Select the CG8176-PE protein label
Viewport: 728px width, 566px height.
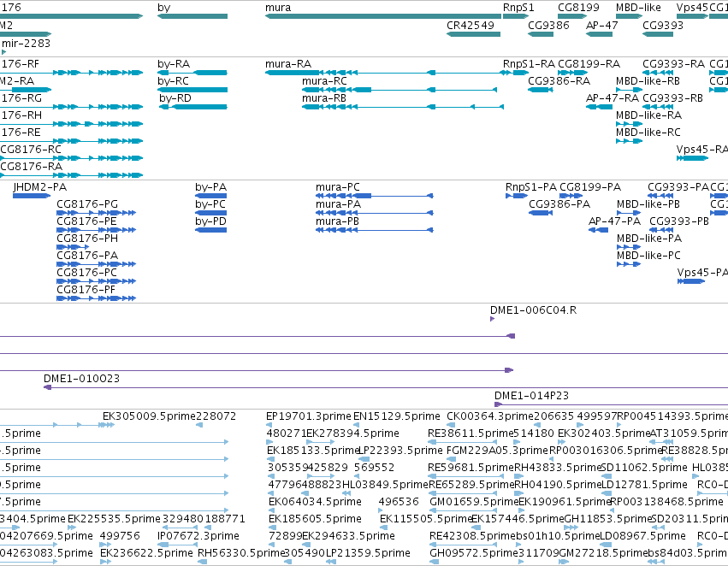86,221
